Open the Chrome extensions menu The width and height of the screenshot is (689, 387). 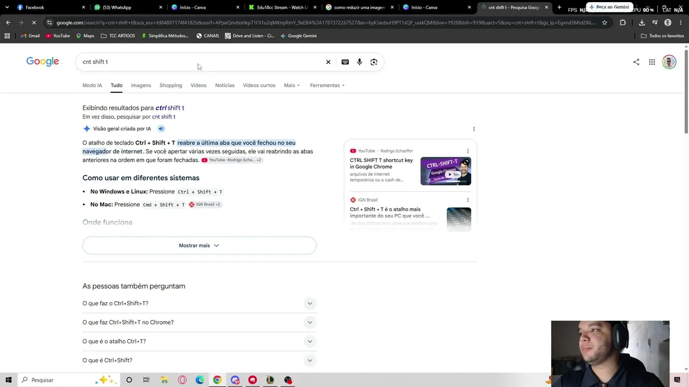623,23
